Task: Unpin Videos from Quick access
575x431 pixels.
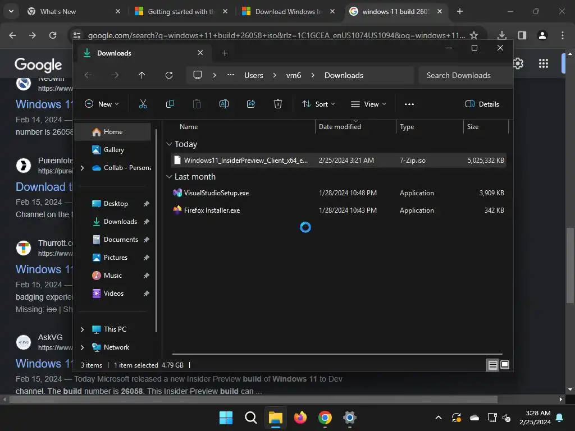Action: click(147, 294)
